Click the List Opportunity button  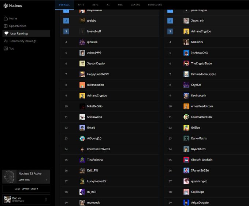point(26,189)
